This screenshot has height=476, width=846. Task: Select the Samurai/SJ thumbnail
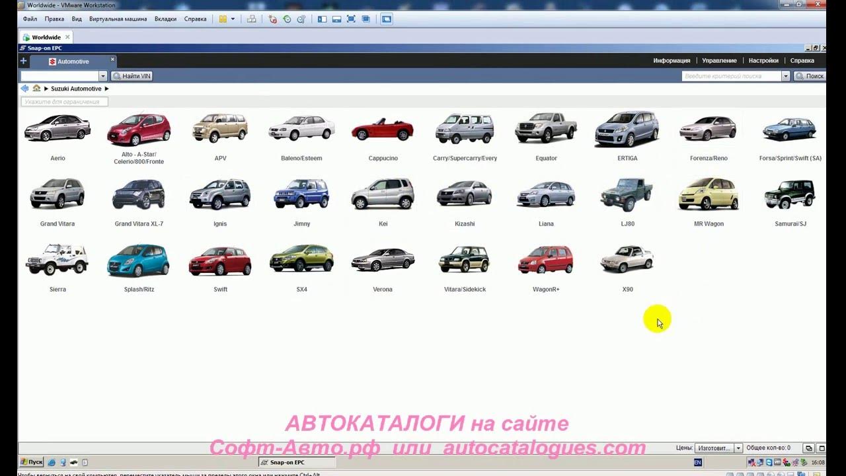tap(790, 194)
